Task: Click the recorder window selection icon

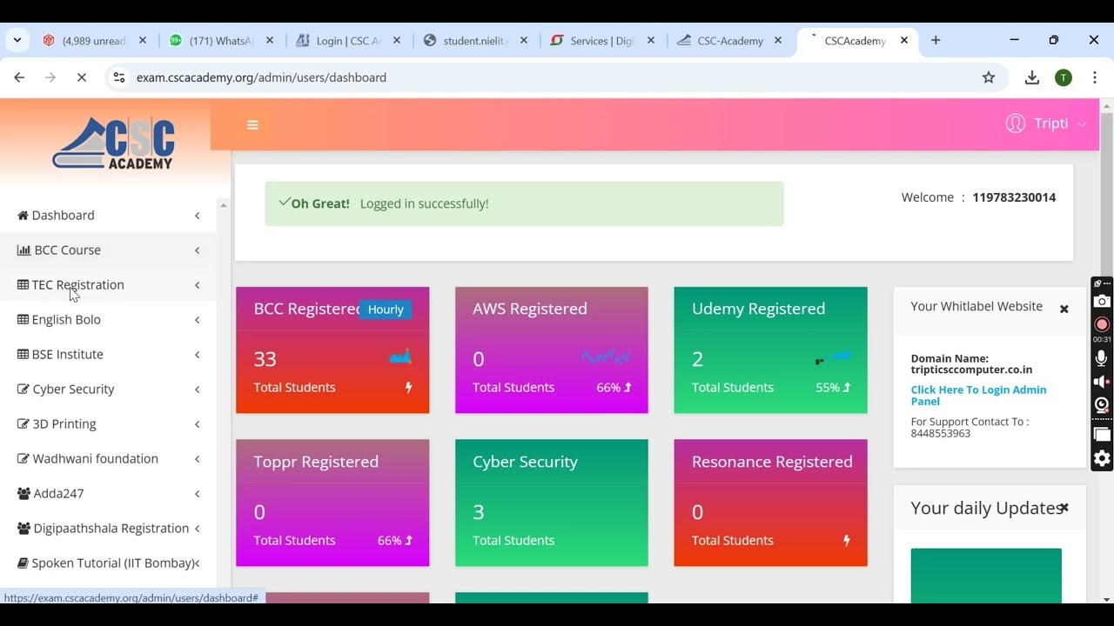Action: pos(1102,434)
